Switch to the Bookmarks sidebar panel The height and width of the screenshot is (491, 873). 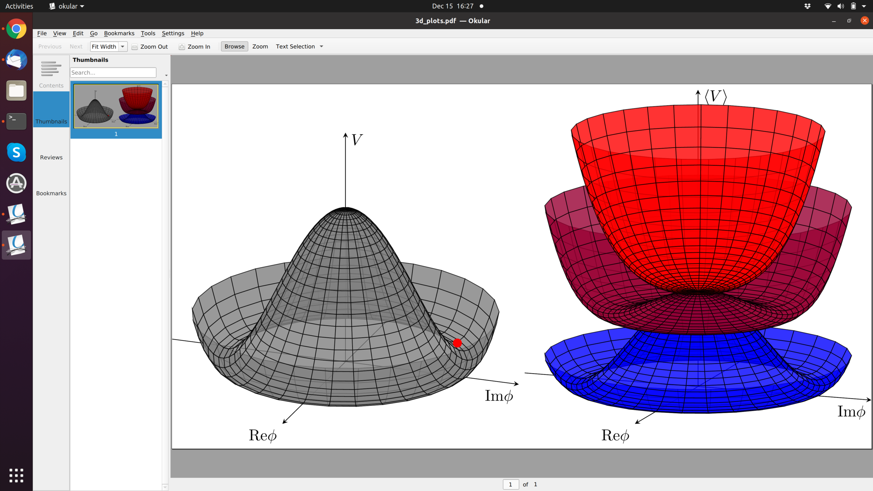pos(51,193)
